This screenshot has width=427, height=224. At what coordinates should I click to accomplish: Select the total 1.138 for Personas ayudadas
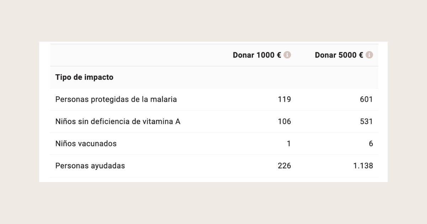pyautogui.click(x=363, y=166)
